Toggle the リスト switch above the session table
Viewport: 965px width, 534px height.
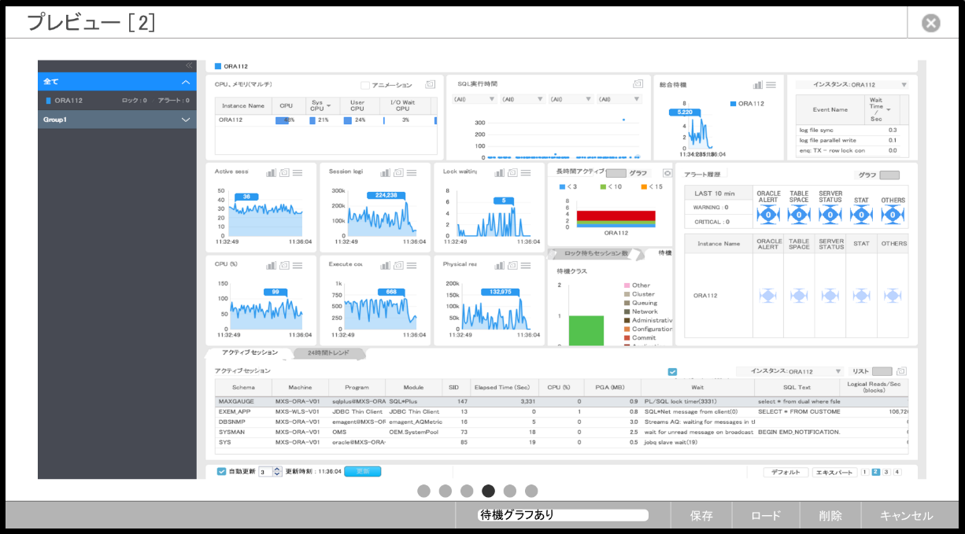pyautogui.click(x=883, y=371)
